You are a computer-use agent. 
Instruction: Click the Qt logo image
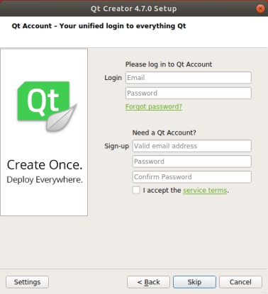(x=47, y=106)
